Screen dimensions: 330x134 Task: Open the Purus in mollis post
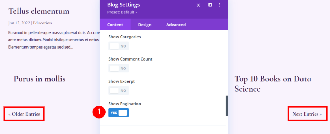tap(39, 79)
